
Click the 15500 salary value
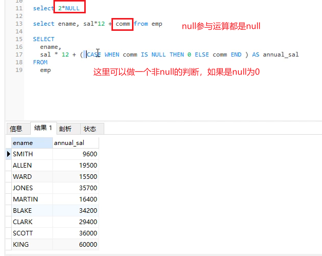pos(88,177)
